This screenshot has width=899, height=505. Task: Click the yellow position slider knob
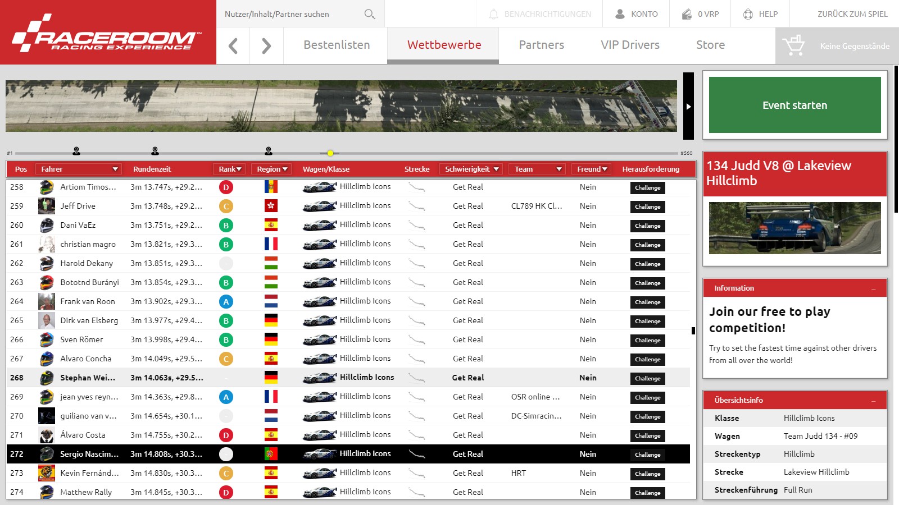pos(330,153)
